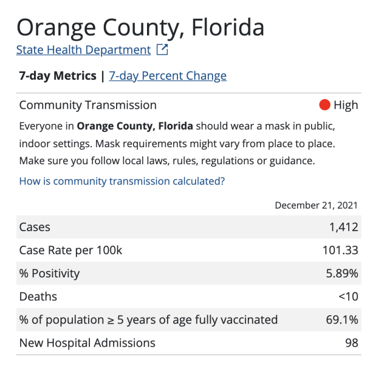
Task: Click the Deaths row label
Action: click(38, 296)
